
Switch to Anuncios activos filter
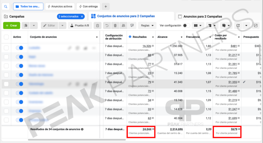click(x=60, y=6)
